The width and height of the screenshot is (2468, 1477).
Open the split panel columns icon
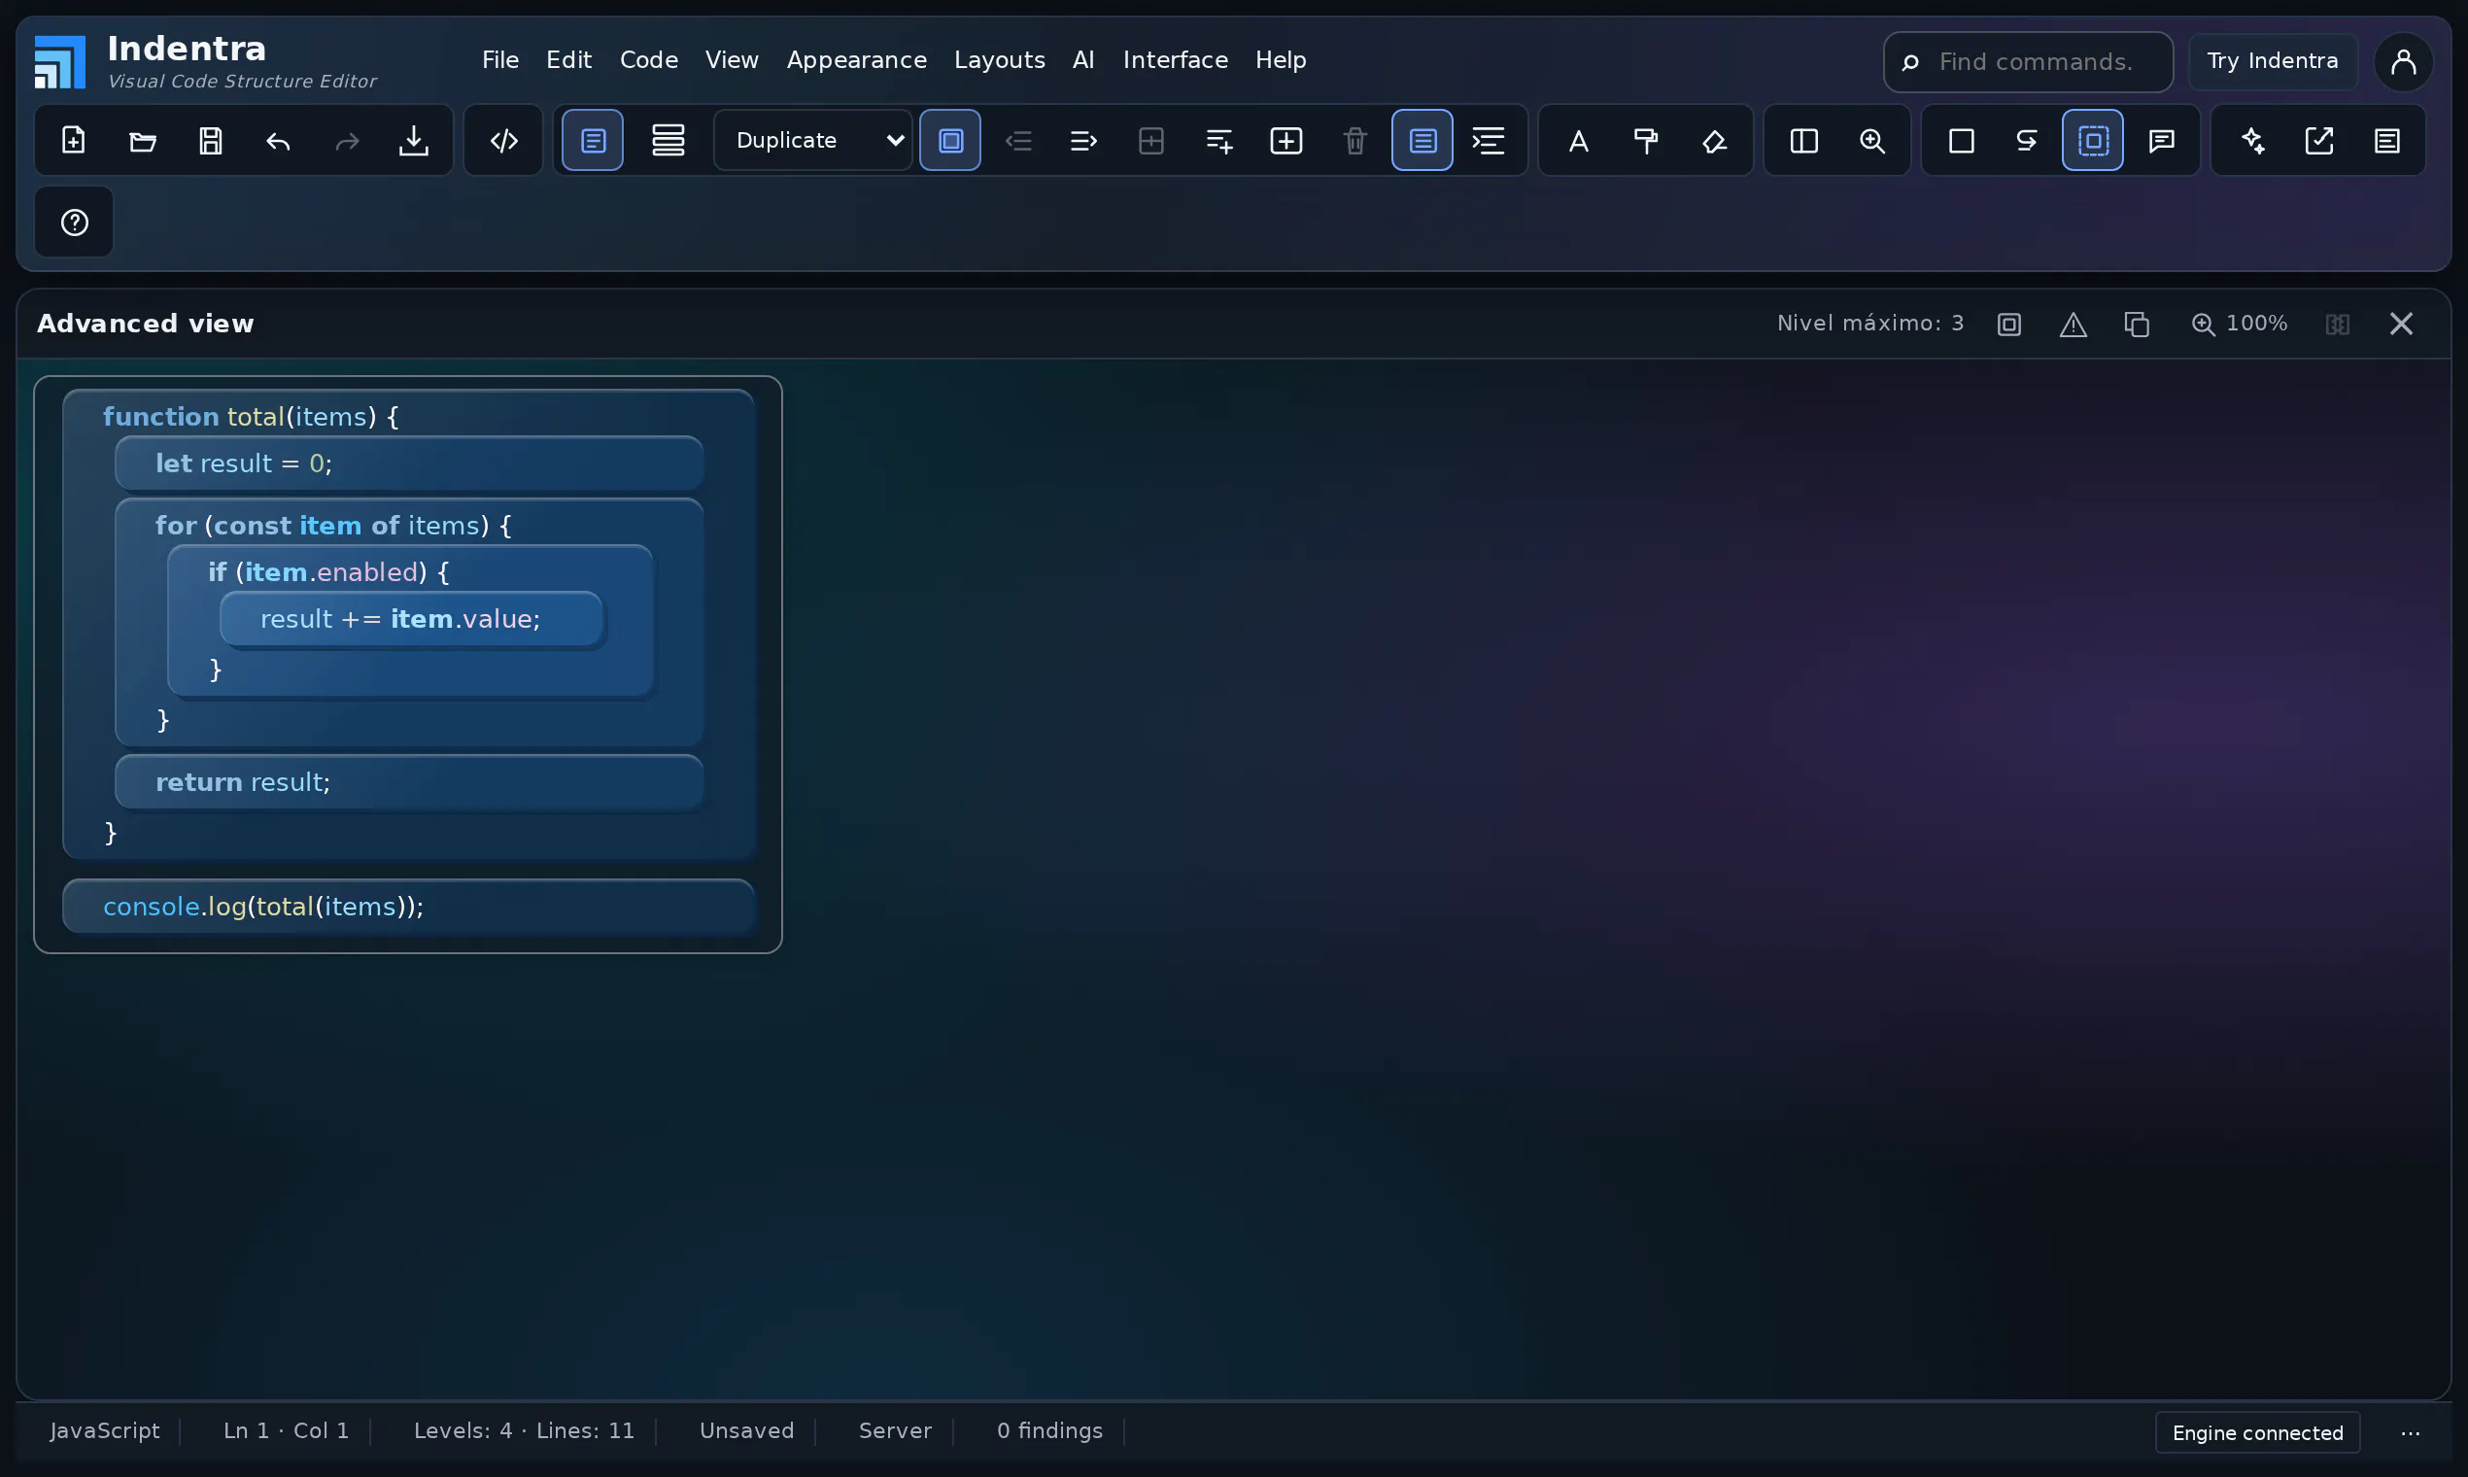tap(1804, 140)
